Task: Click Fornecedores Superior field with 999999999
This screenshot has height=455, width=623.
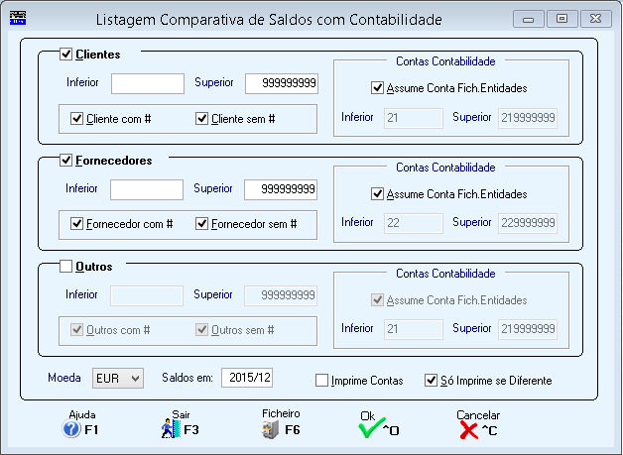Action: coord(281,189)
